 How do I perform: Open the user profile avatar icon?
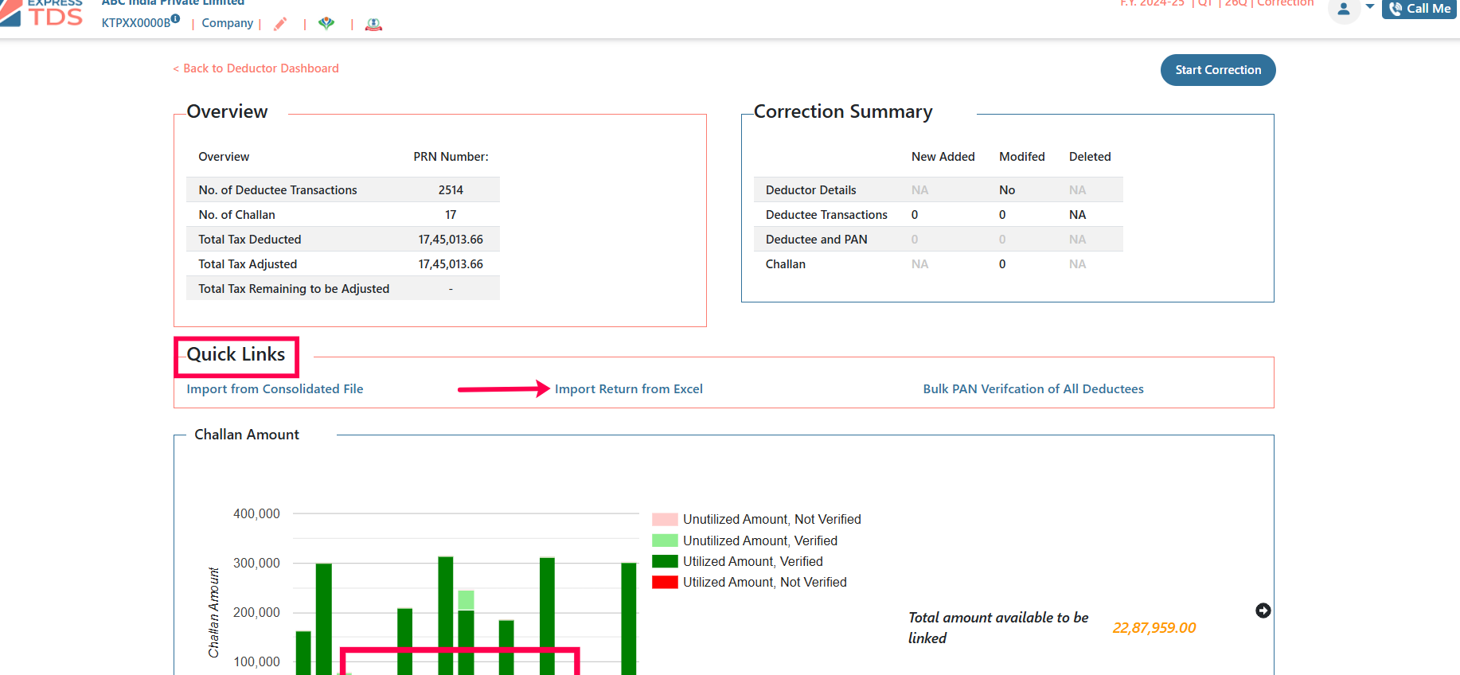coord(1344,9)
